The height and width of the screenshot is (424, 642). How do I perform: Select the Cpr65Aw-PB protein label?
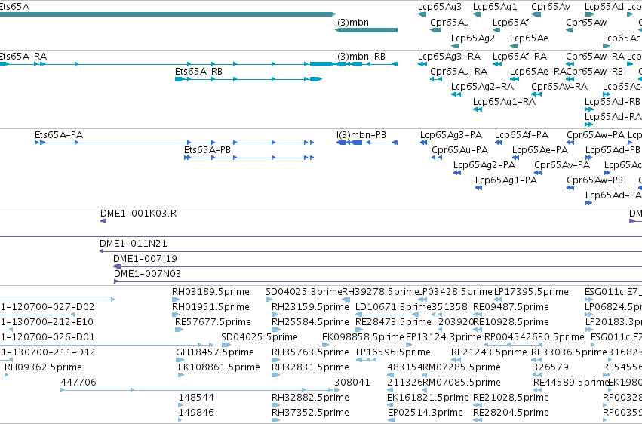(594, 180)
